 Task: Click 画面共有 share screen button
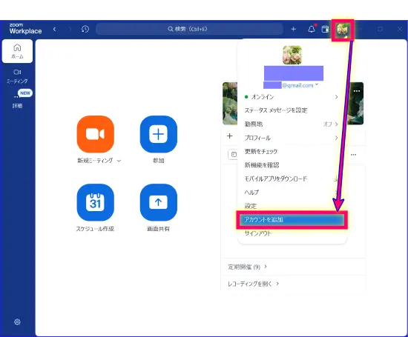pos(159,202)
